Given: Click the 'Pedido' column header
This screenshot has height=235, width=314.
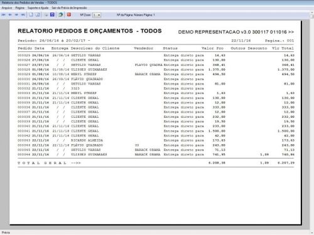Looking at the screenshot, I should point(25,48).
